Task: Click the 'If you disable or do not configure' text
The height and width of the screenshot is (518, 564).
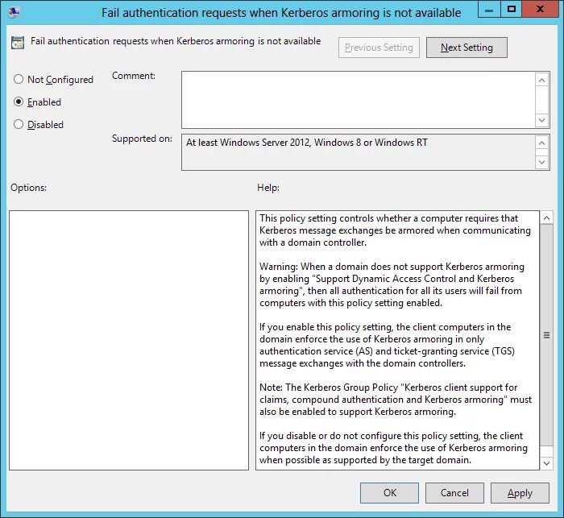Action: 393,448
